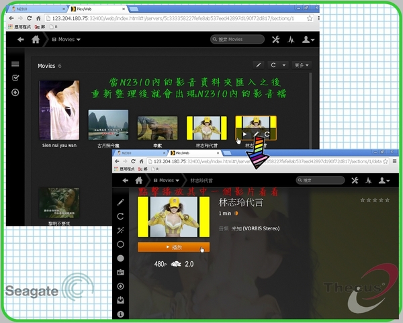Refresh hovered movie via overlay refresh icon
This screenshot has height=323, width=403.
[x=267, y=134]
